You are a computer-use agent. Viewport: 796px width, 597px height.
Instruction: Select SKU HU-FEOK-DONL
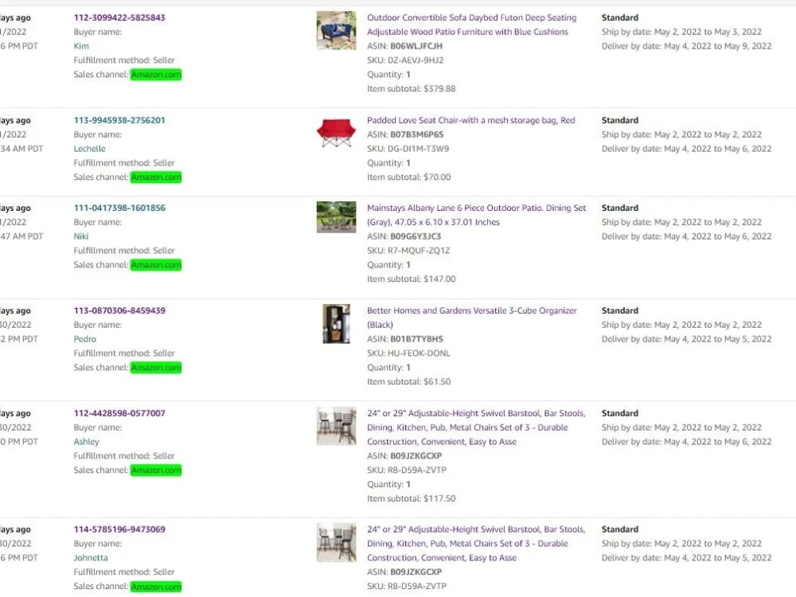pyautogui.click(x=419, y=353)
